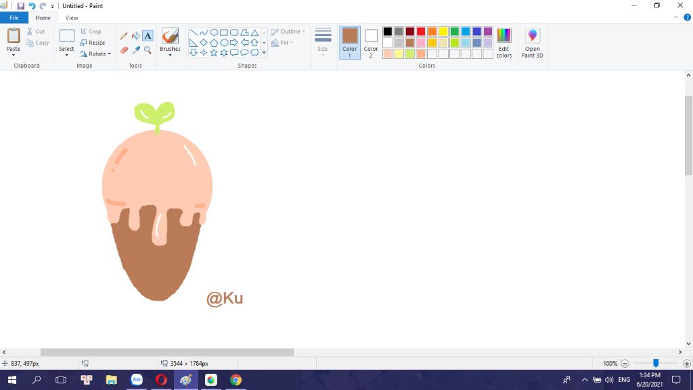Click the vertical scrollbar thumb
This screenshot has height=390, width=693.
688,135
